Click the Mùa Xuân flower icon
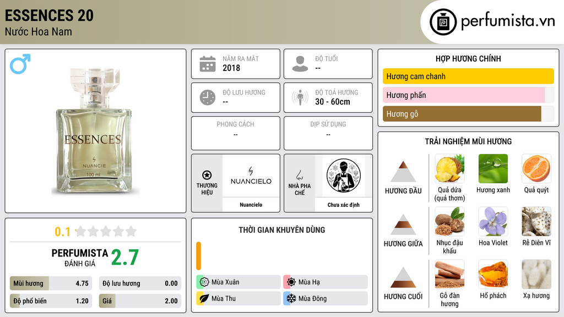 point(204,282)
